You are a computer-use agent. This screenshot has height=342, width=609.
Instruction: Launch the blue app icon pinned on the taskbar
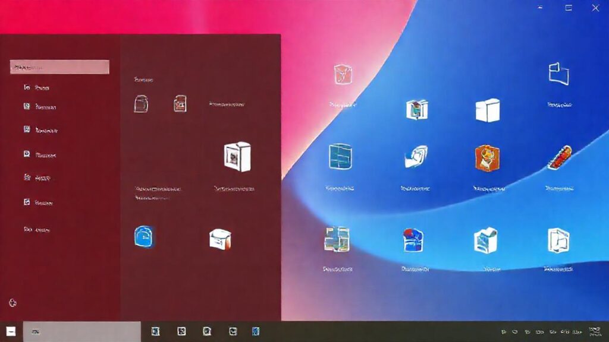tap(256, 331)
